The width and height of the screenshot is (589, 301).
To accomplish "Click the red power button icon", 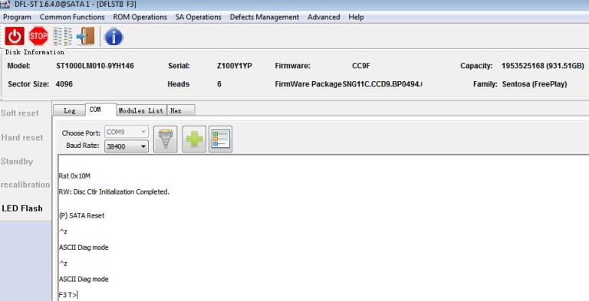I will click(15, 37).
